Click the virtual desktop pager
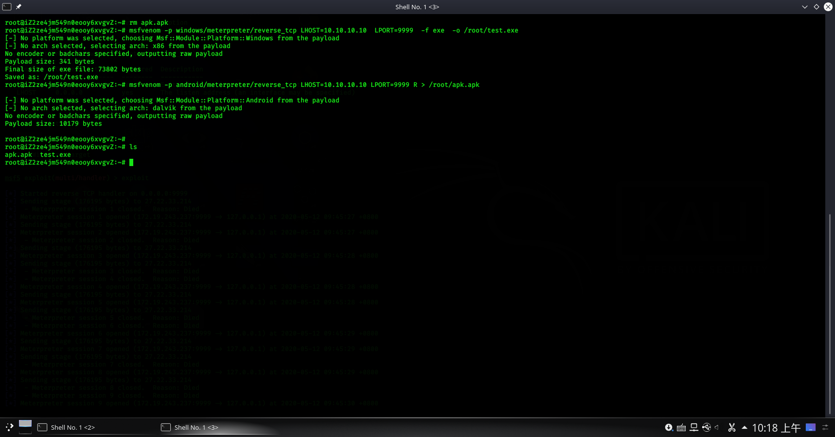This screenshot has height=437, width=835. click(25, 427)
